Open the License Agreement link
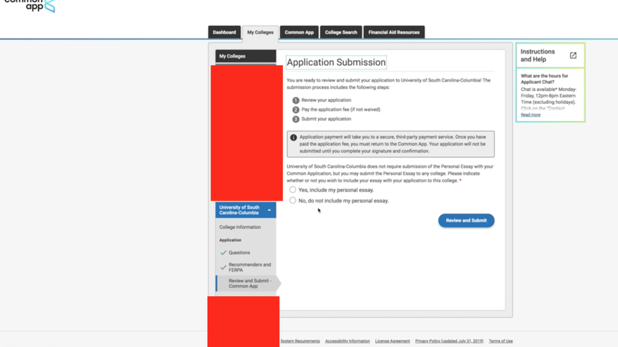618x347 pixels. (392, 341)
